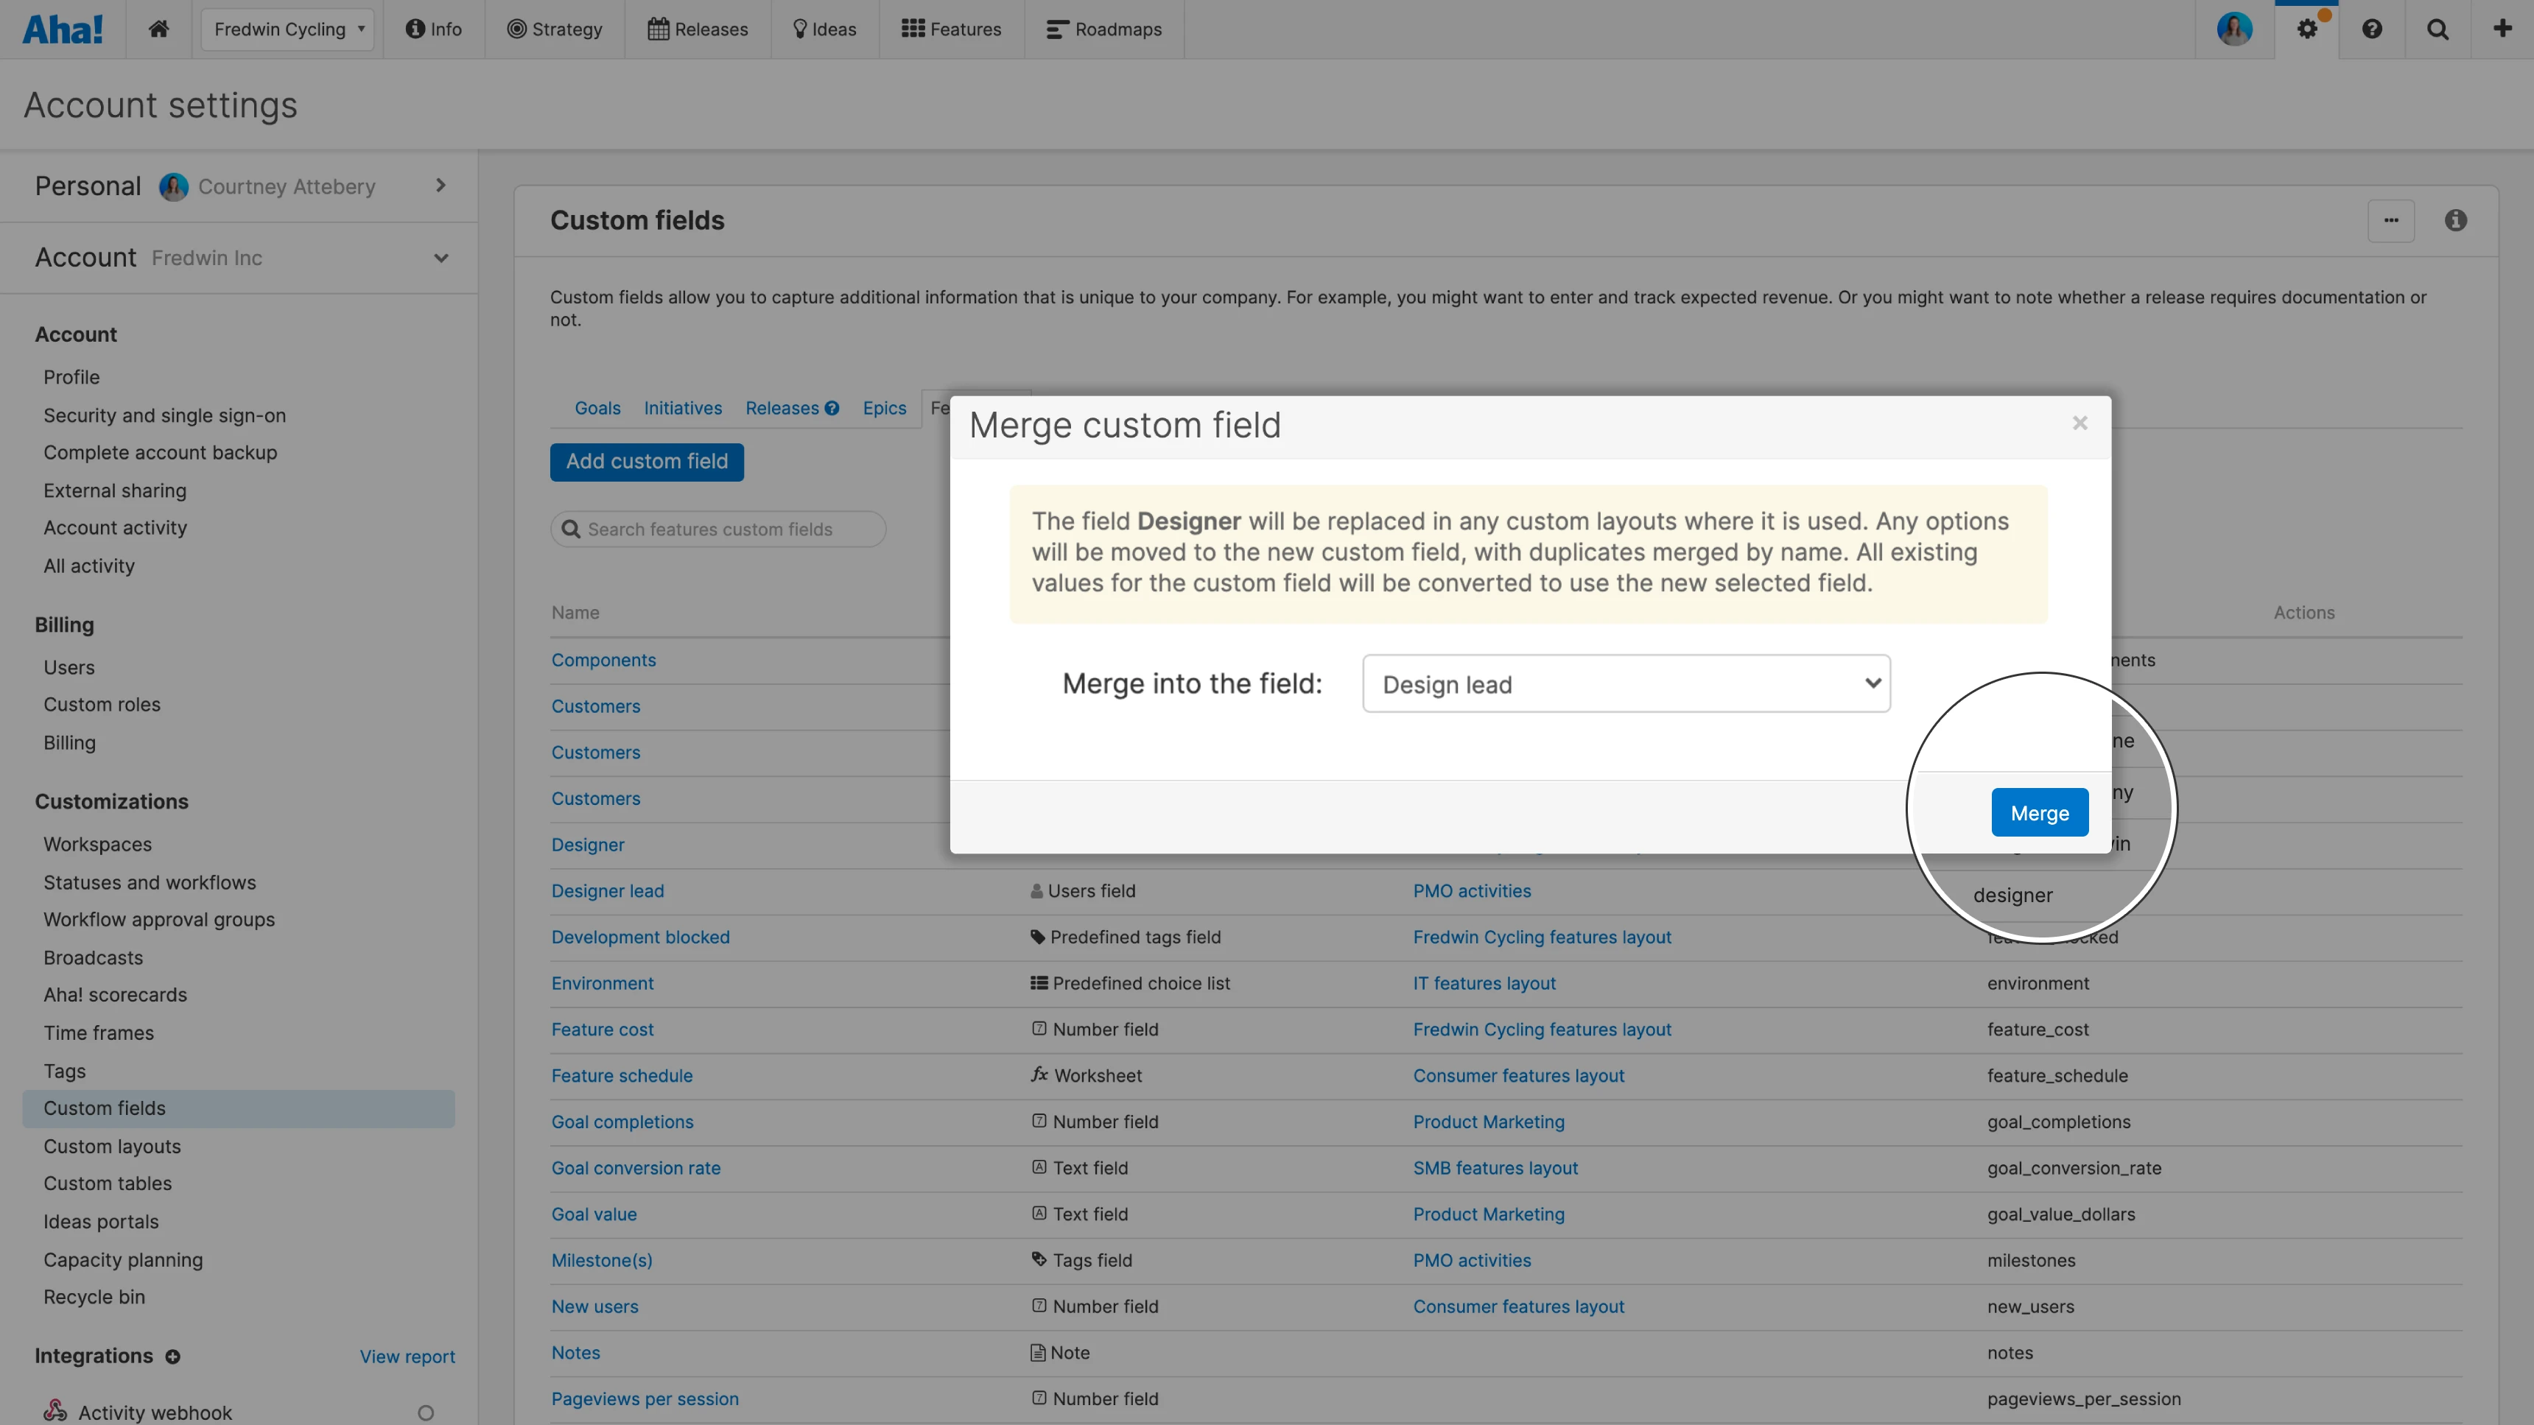Open the search magnifier icon
The image size is (2534, 1425).
(x=2438, y=29)
